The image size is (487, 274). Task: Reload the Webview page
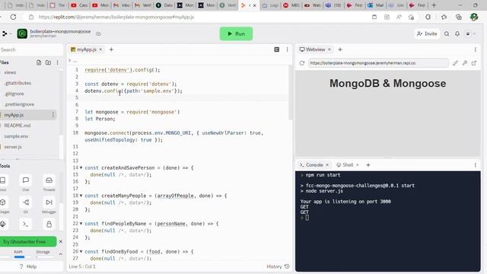[x=302, y=63]
